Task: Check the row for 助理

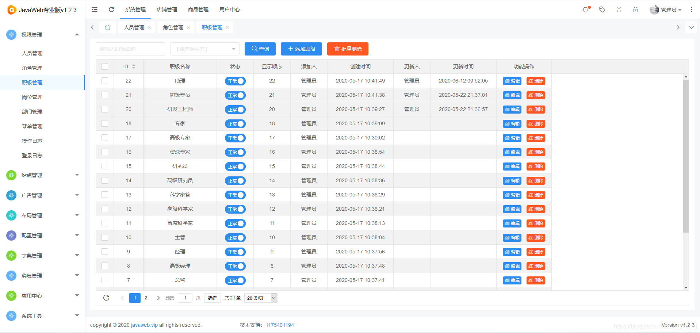Action: pos(105,81)
